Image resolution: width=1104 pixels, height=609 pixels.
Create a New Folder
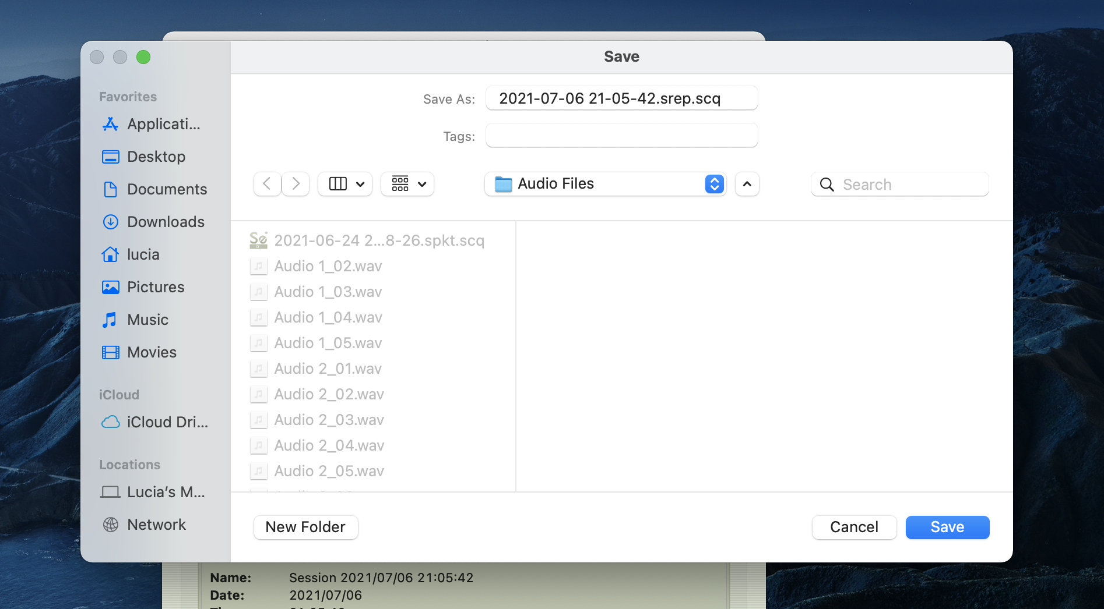[305, 527]
